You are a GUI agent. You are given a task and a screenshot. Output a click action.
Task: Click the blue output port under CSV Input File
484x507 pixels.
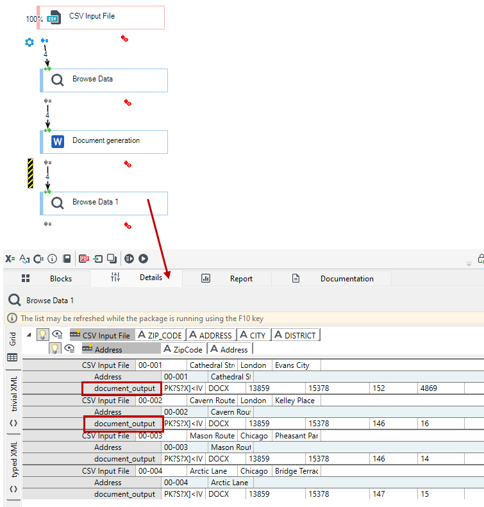click(45, 40)
